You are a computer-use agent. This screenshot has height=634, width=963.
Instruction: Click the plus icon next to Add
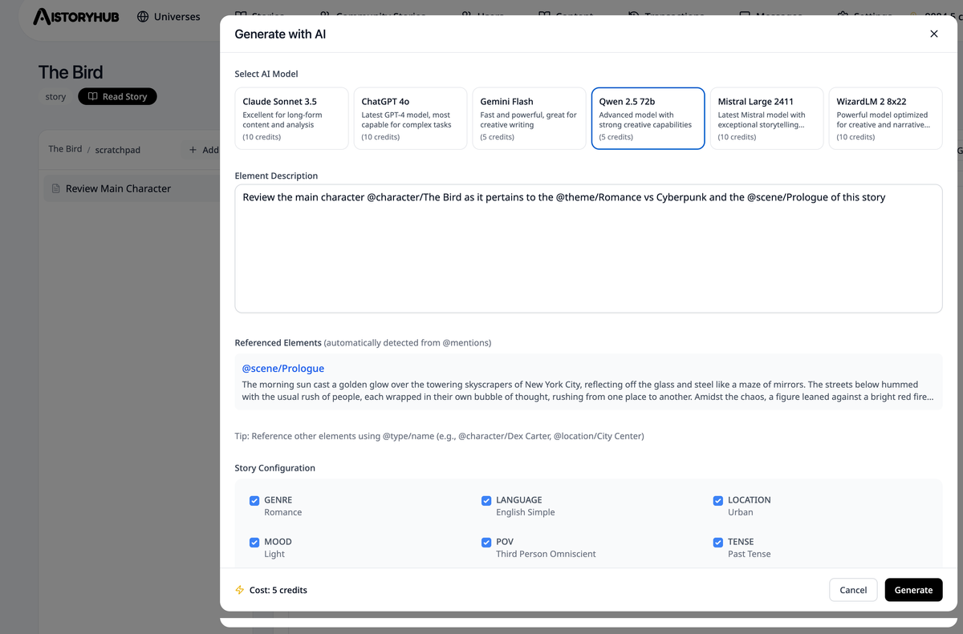[193, 150]
